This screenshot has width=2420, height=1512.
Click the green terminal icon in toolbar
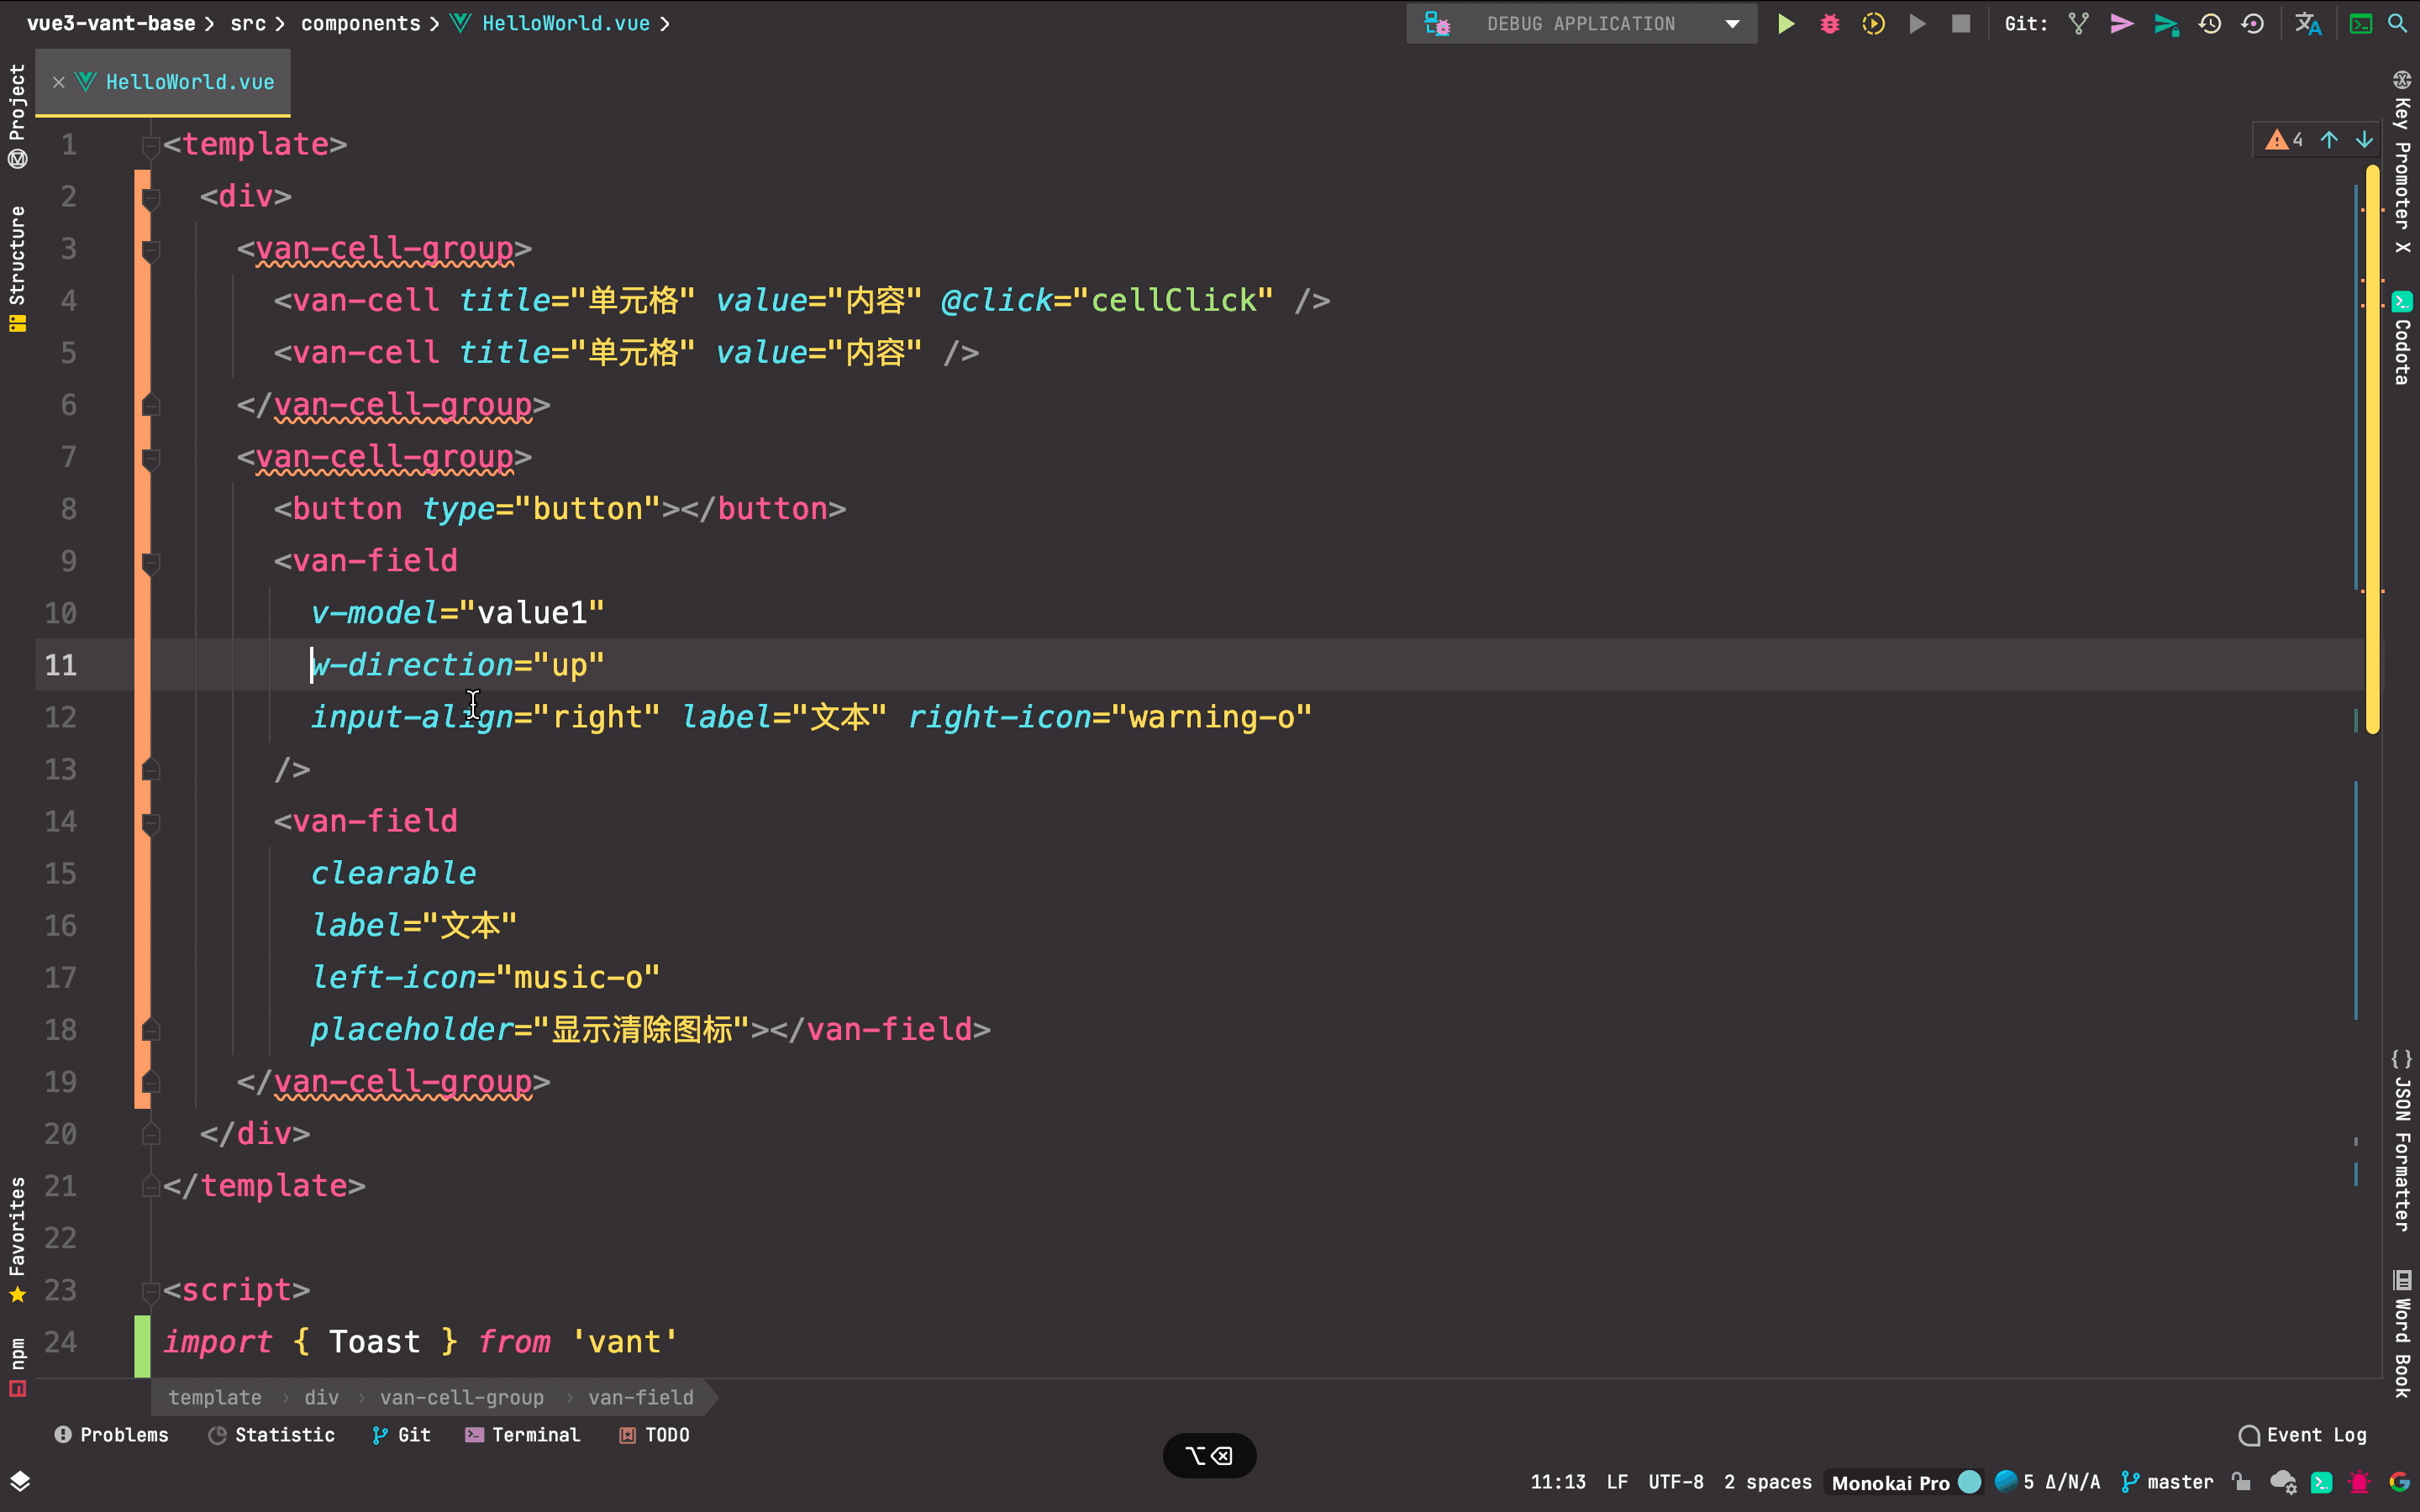[x=2360, y=24]
